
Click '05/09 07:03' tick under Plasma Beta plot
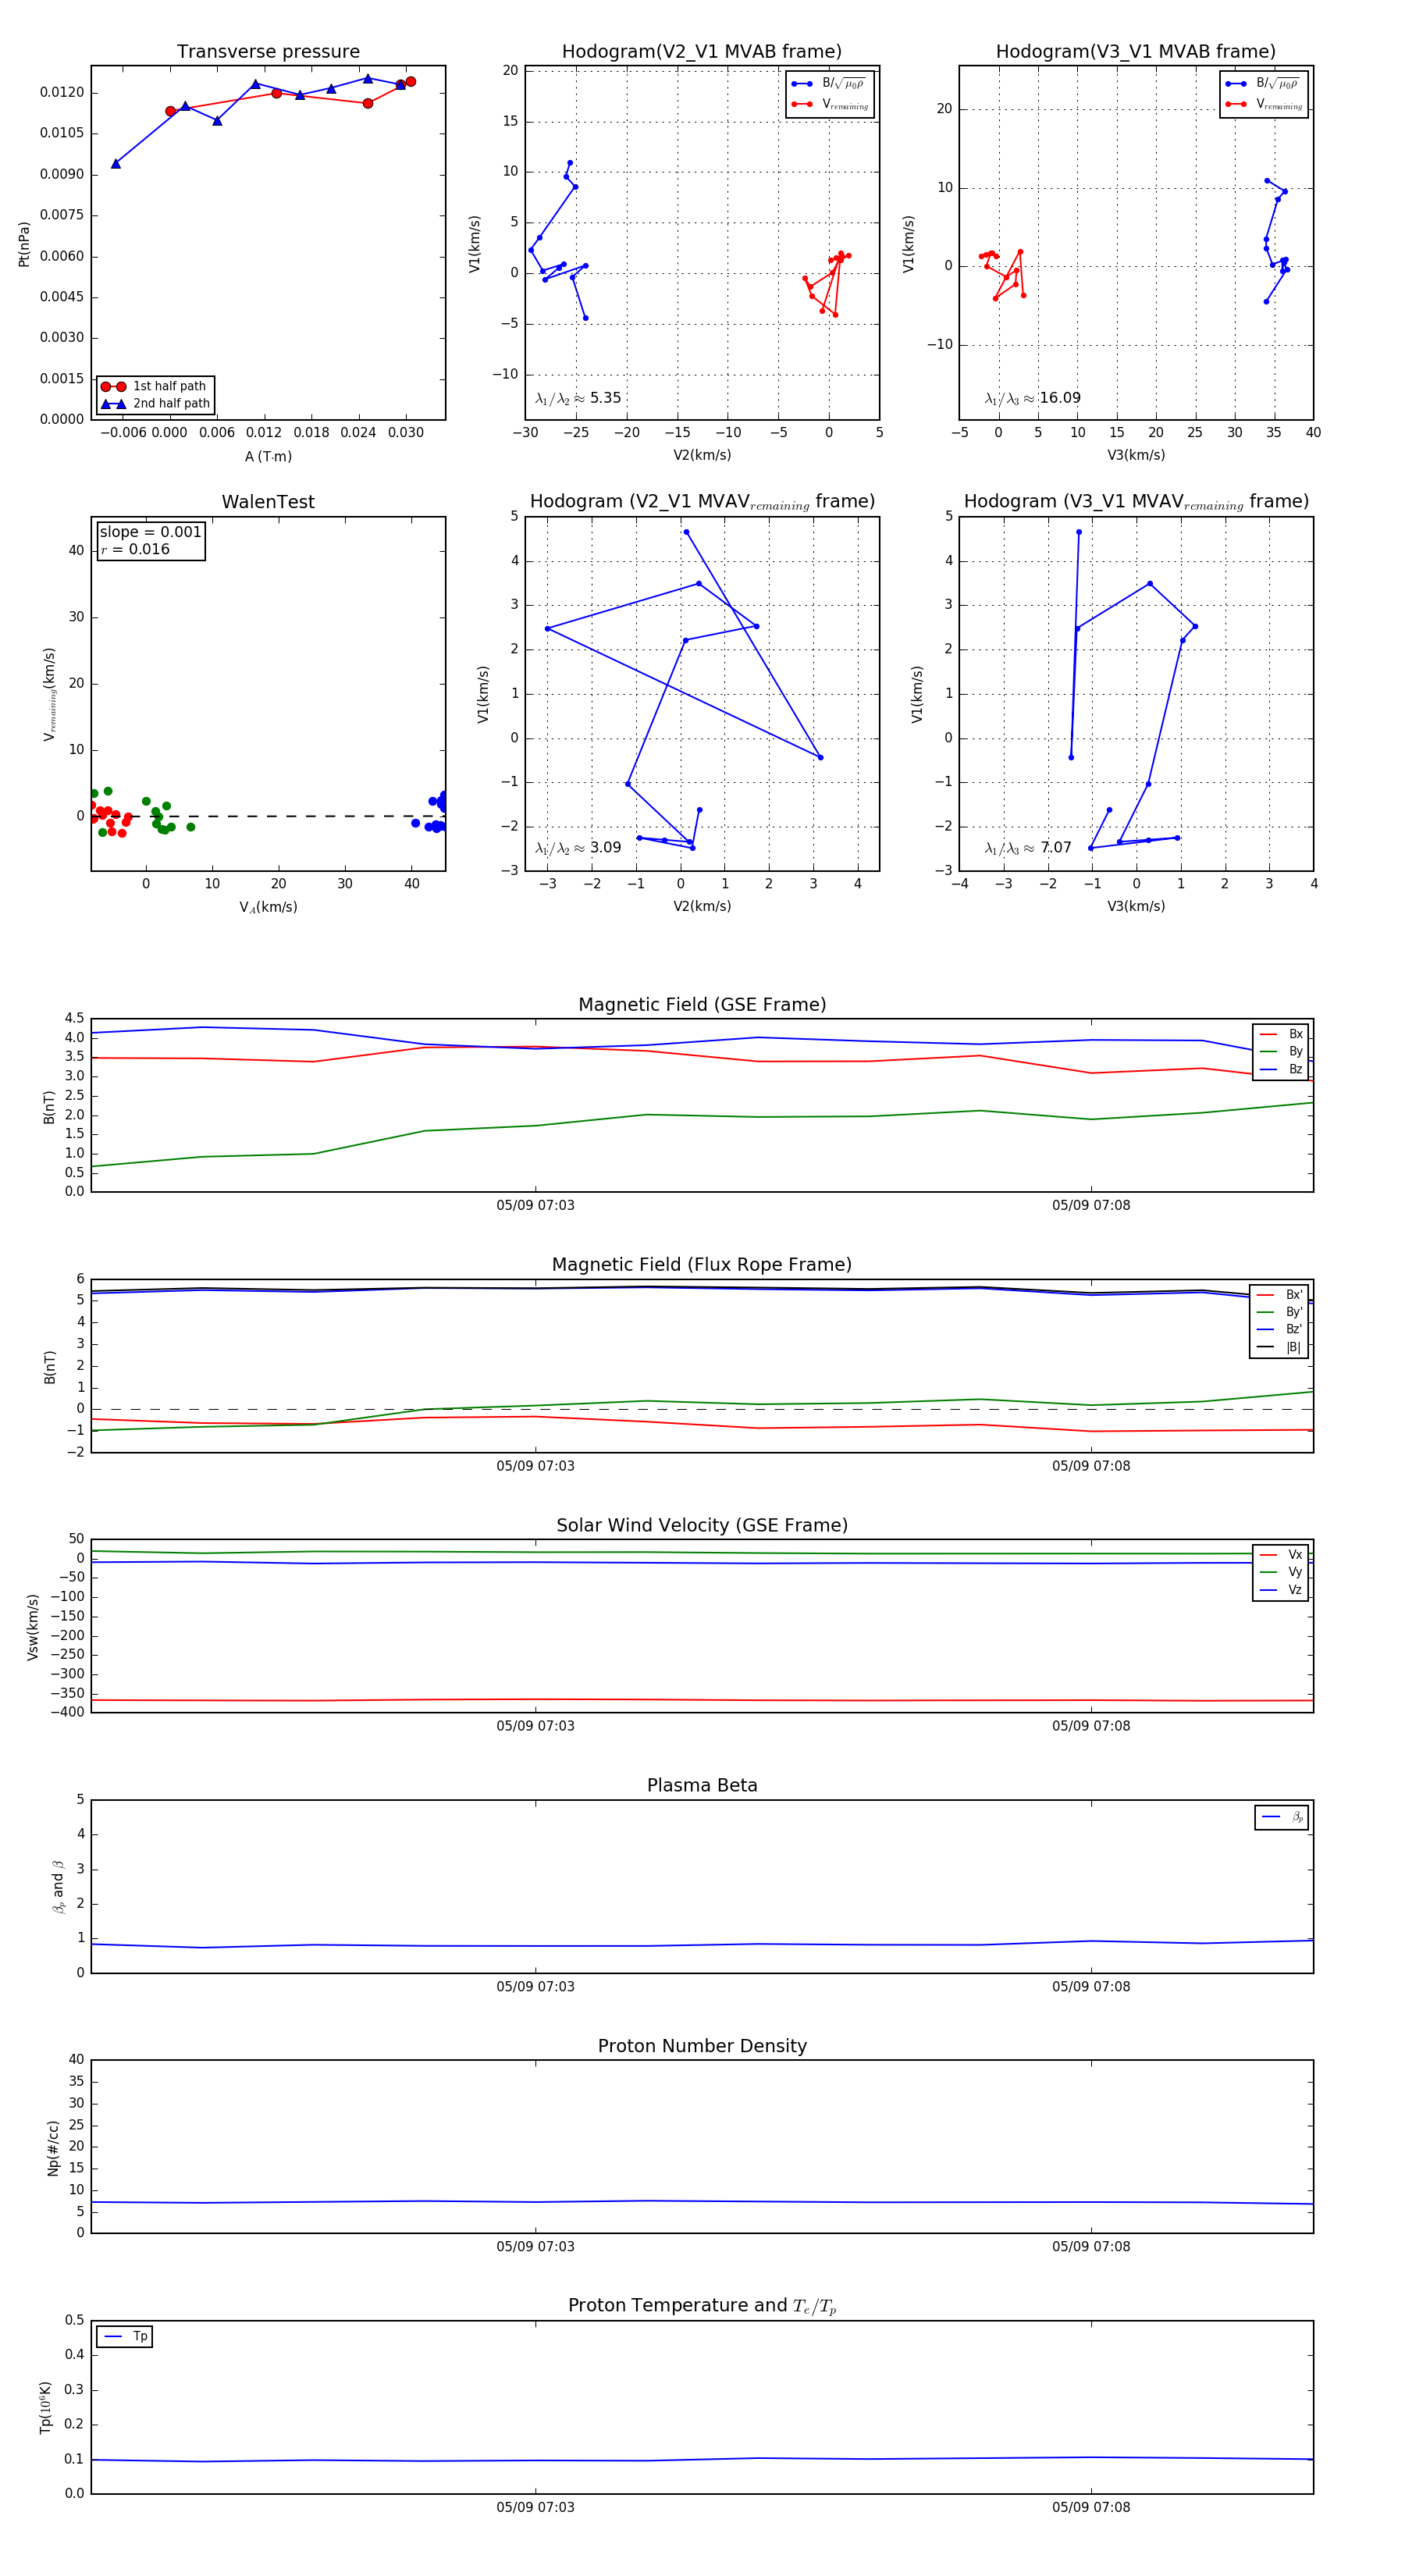tap(535, 1986)
